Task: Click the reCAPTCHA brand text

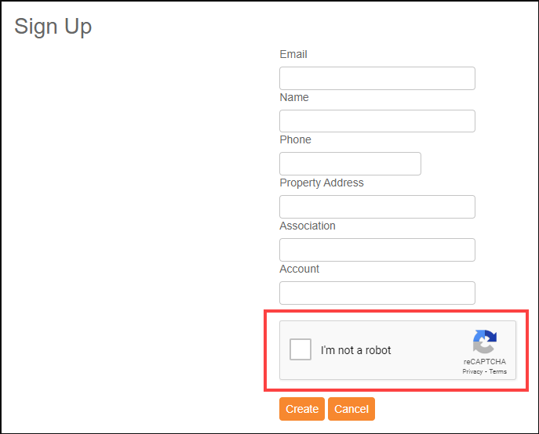Action: [485, 362]
